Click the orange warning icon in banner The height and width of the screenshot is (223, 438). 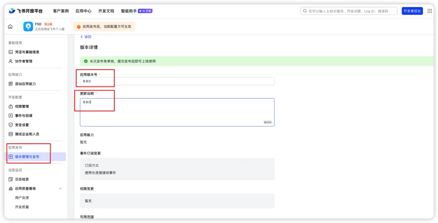tap(79, 27)
